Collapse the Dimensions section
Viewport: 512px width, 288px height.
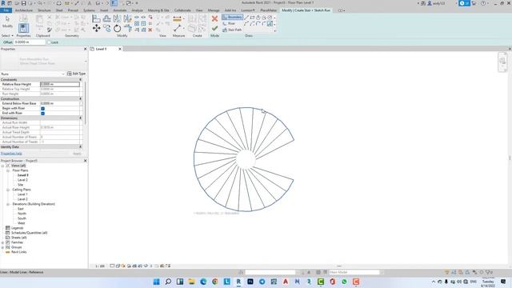tap(80, 118)
